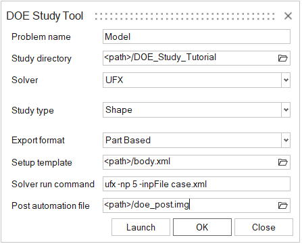This screenshot has width=302, height=244.
Task: Open folder browser for Setup template
Action: 282,162
